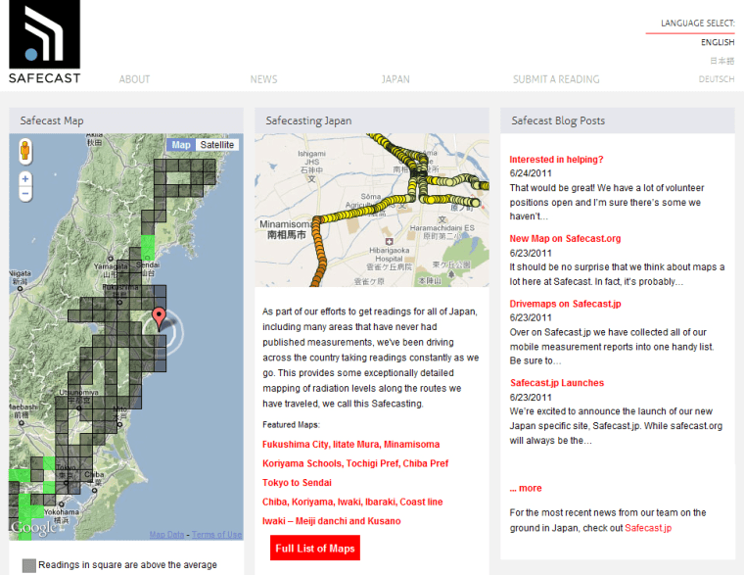Open 'New Map on Safecast.org' post

click(565, 238)
